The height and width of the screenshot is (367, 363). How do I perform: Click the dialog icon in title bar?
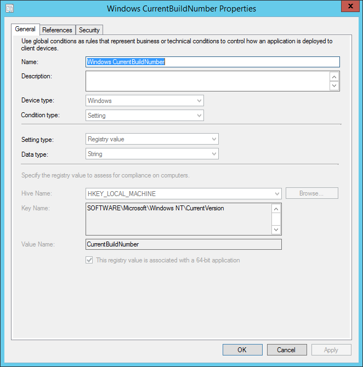point(9,9)
